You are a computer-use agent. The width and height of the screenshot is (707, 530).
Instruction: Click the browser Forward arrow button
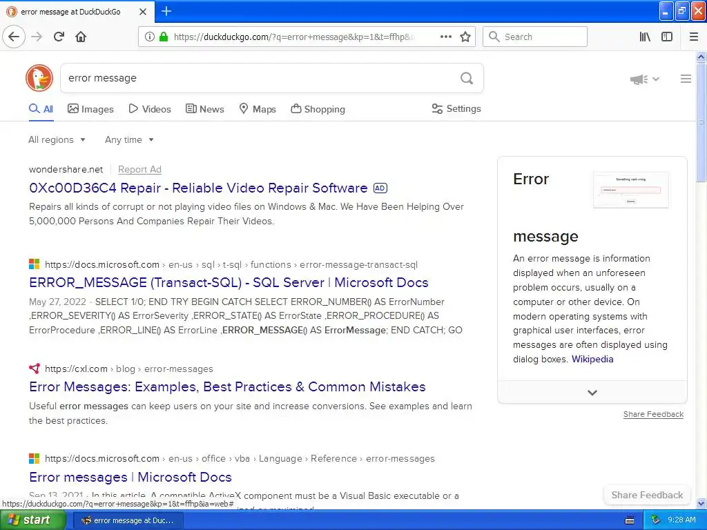(x=37, y=37)
